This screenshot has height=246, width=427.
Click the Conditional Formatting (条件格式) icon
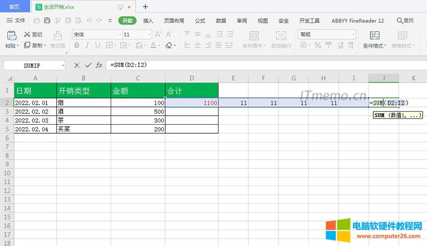click(x=374, y=35)
